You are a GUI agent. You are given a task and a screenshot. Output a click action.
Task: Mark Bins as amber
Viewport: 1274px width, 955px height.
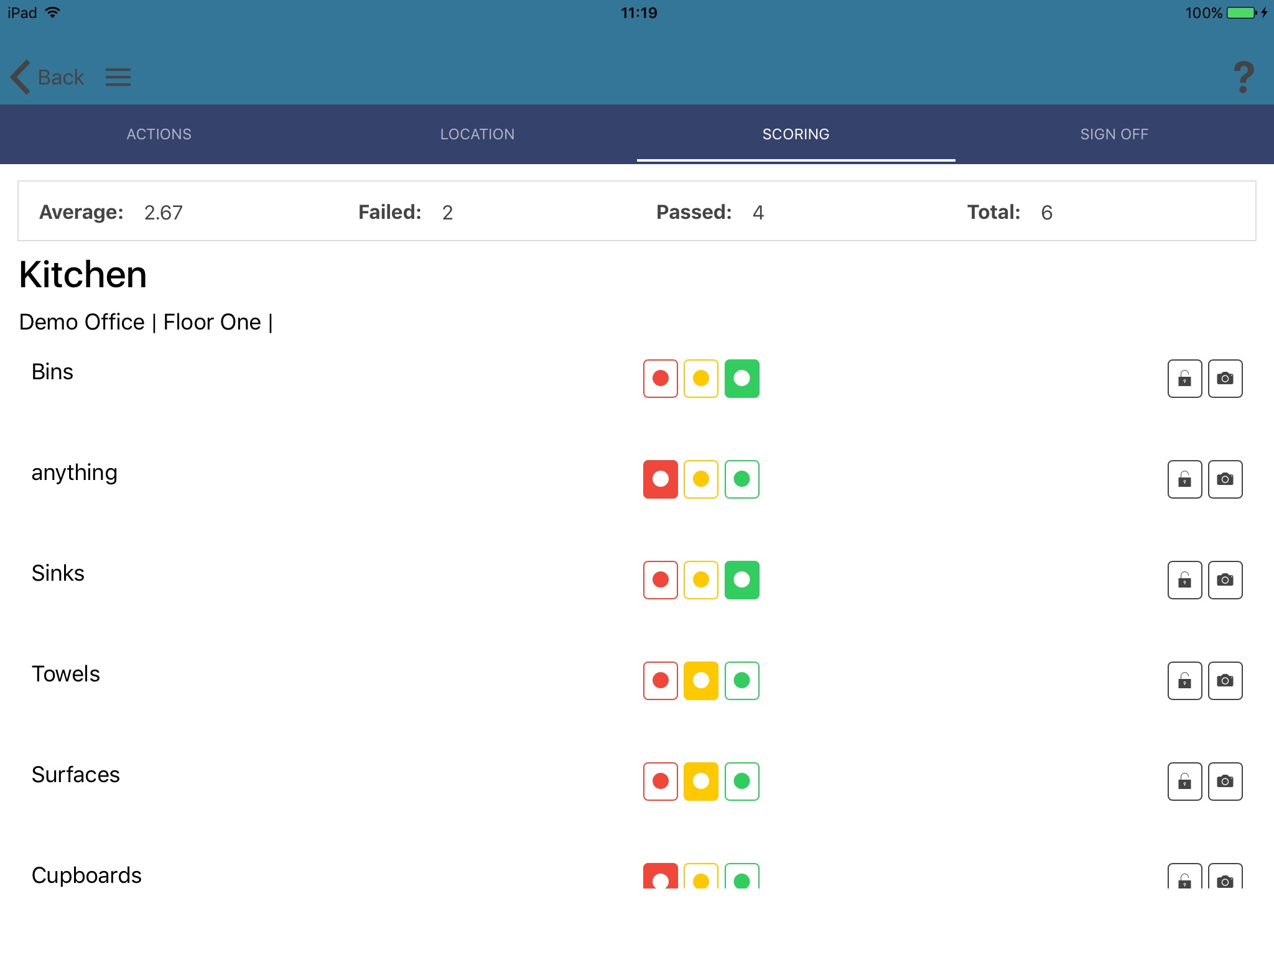[701, 379]
